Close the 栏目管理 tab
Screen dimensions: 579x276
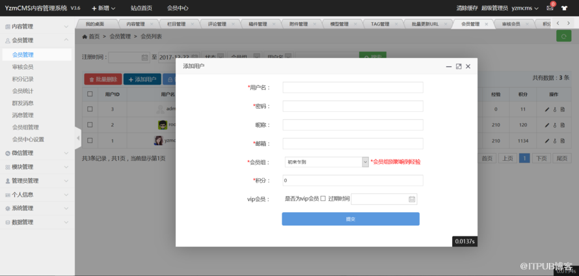click(x=192, y=24)
